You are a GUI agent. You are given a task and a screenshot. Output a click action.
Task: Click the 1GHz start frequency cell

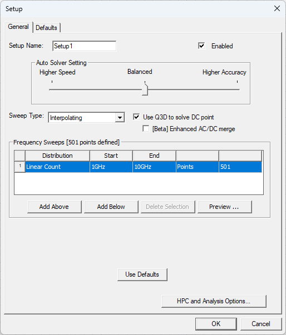(111, 167)
